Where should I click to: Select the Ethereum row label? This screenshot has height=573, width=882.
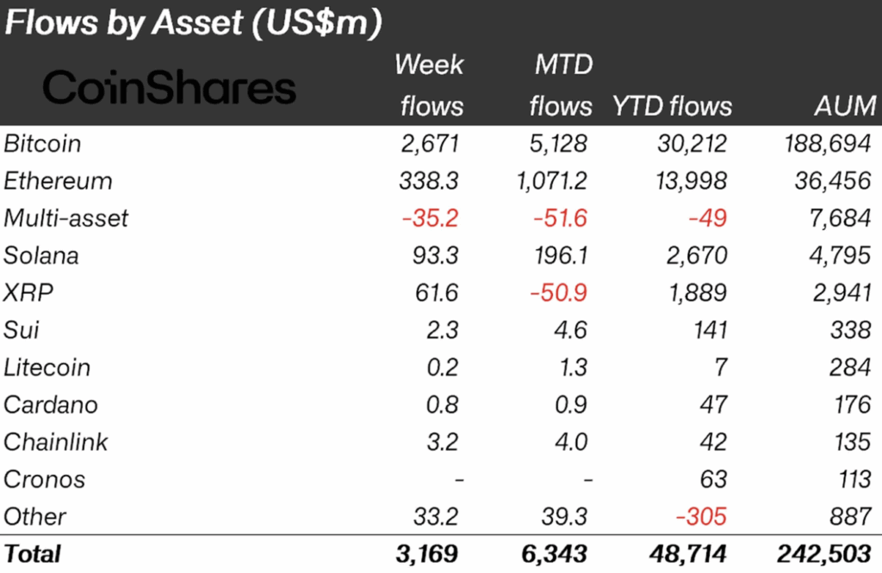click(58, 181)
